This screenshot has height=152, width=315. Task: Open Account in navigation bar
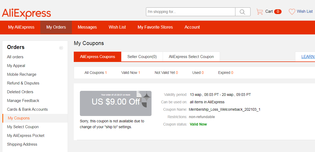click(192, 27)
